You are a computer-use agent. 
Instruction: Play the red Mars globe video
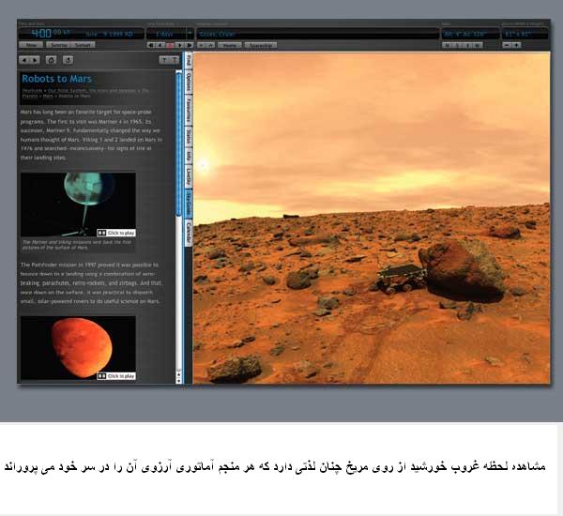(116, 376)
